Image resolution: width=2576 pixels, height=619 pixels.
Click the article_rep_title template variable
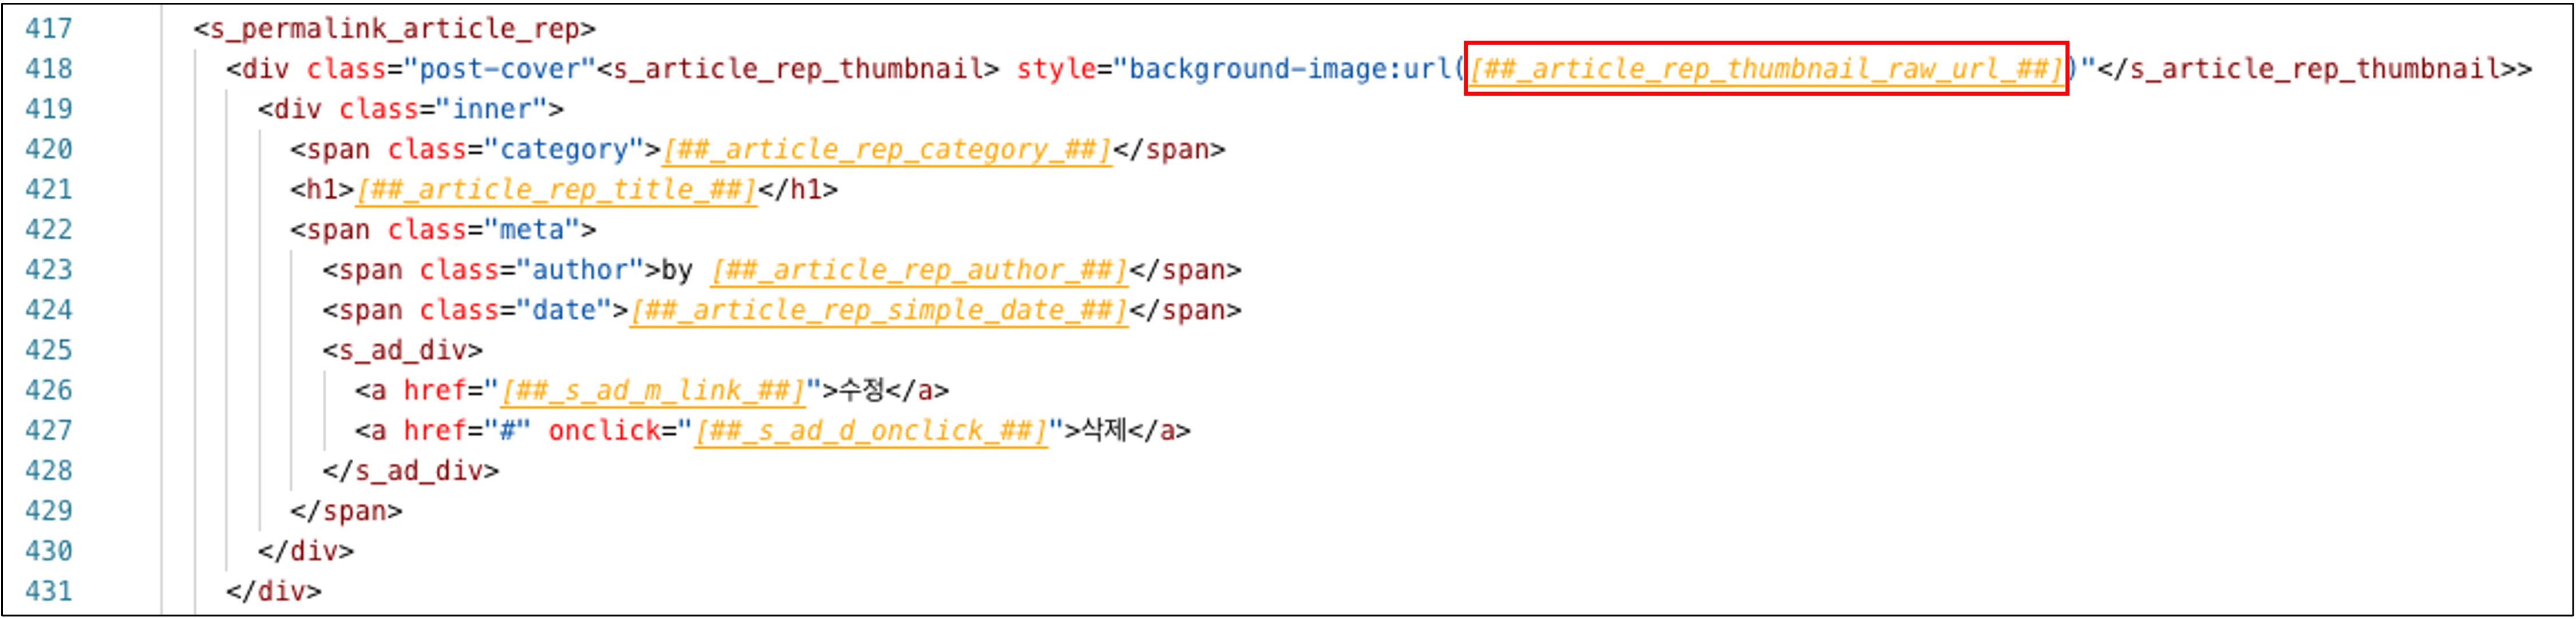point(556,189)
